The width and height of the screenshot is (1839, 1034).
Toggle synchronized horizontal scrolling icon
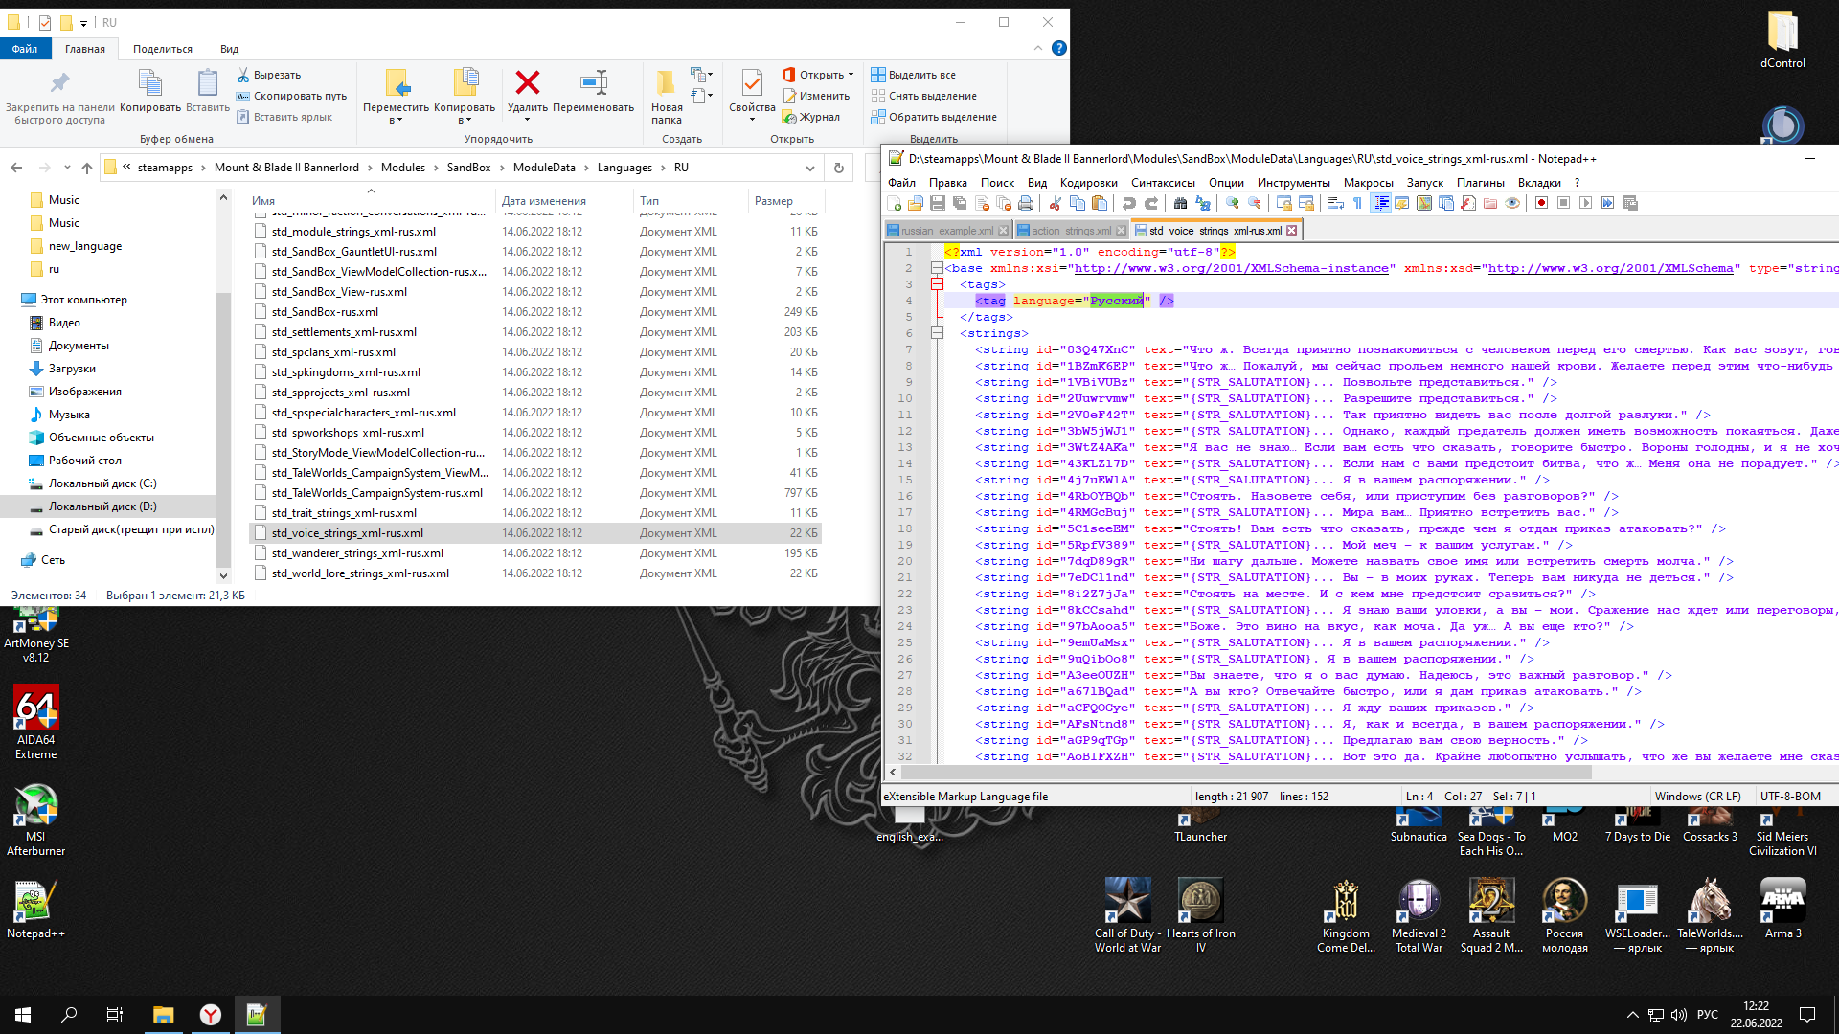[1305, 203]
